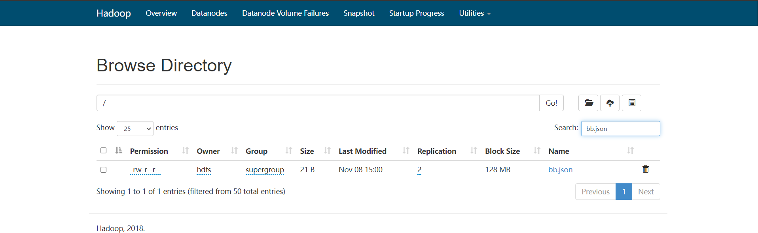This screenshot has height=233, width=758.
Task: Upload a file using the cloud upload icon
Action: click(x=609, y=103)
